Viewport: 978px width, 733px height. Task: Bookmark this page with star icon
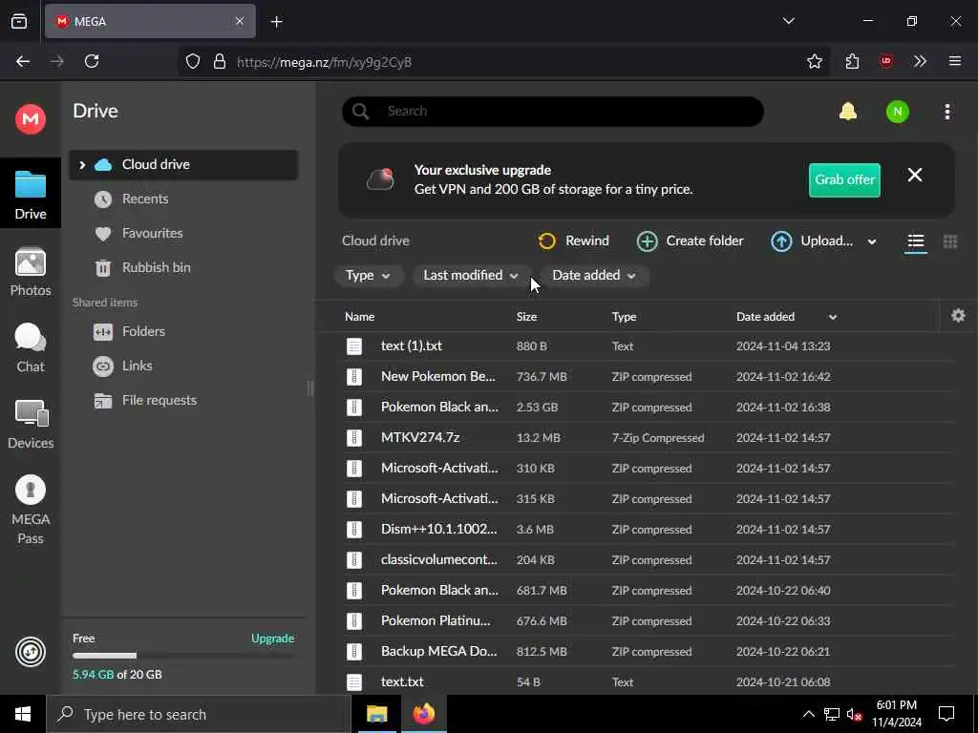(x=814, y=61)
